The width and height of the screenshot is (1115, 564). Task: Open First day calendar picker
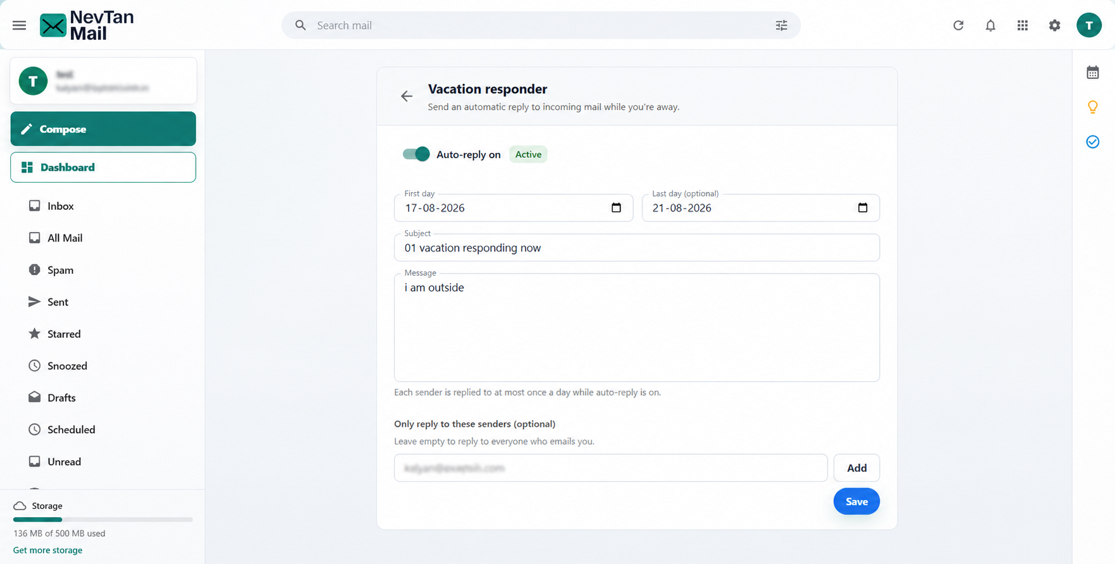pyautogui.click(x=616, y=208)
